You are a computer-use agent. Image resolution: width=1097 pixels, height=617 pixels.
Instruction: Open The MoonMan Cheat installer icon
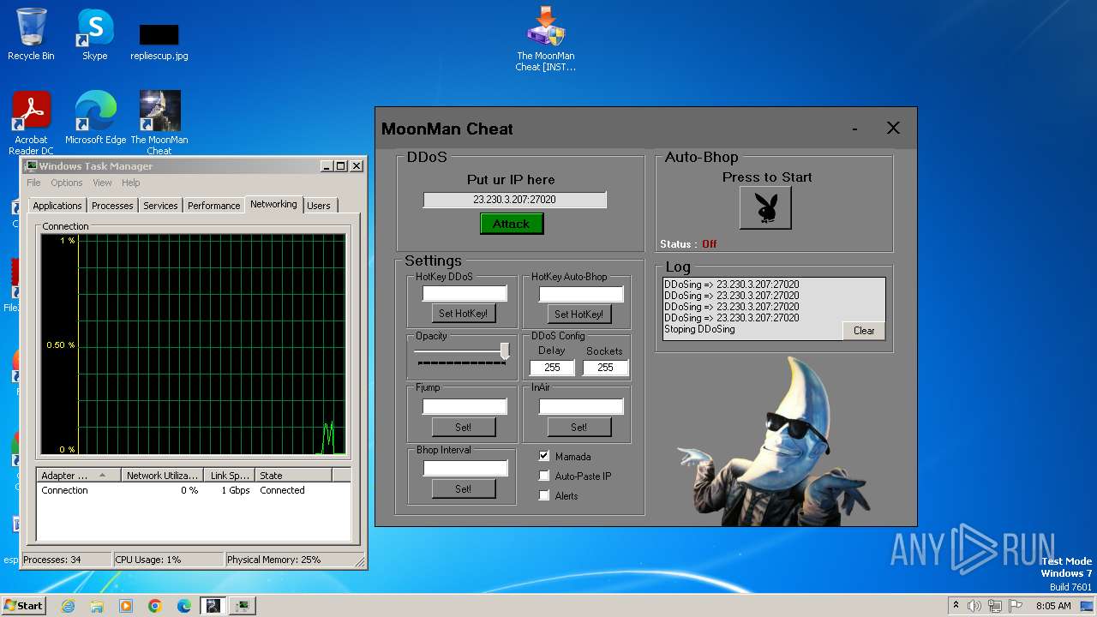click(x=546, y=39)
